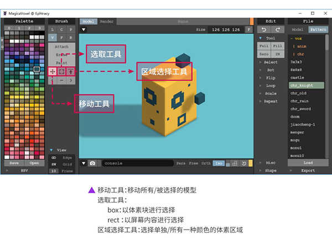The image size is (332, 240).
Task: Click into the console input field
Action: [138, 163]
